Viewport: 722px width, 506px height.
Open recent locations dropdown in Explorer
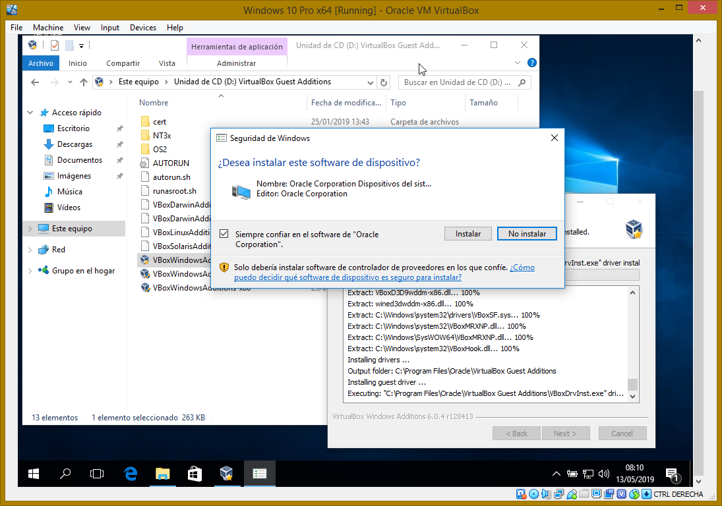point(70,82)
